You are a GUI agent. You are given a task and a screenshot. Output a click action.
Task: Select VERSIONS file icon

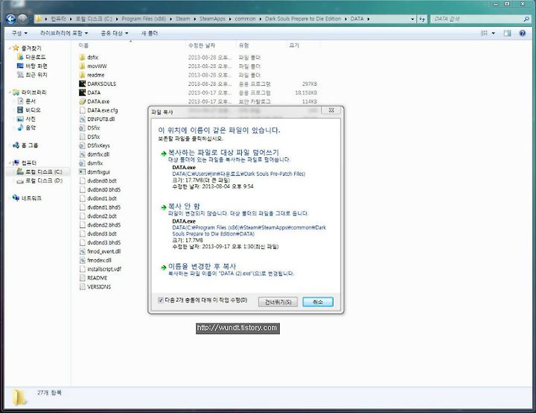(x=82, y=286)
